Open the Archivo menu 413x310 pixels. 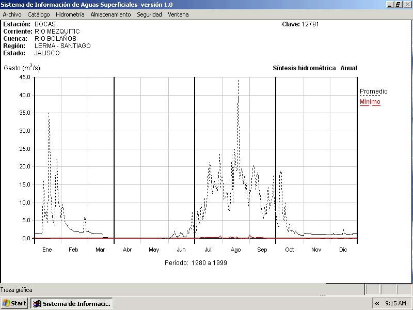pyautogui.click(x=12, y=14)
